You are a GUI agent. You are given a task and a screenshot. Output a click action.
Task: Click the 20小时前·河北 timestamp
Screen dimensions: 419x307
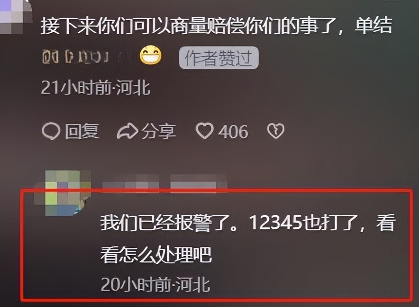(155, 285)
